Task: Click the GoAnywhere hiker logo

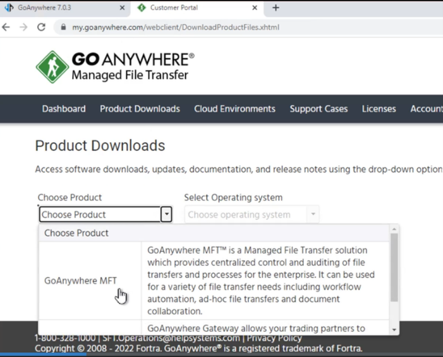Action: pyautogui.click(x=52, y=67)
